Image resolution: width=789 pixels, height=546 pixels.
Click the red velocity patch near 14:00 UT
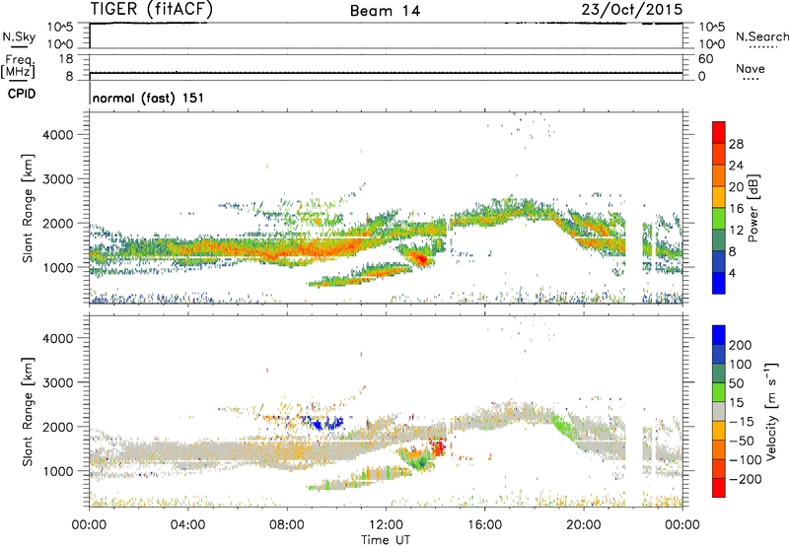(x=438, y=447)
